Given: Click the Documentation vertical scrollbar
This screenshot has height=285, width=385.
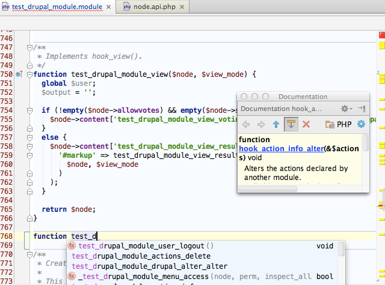Looking at the screenshot, I should point(365,143).
